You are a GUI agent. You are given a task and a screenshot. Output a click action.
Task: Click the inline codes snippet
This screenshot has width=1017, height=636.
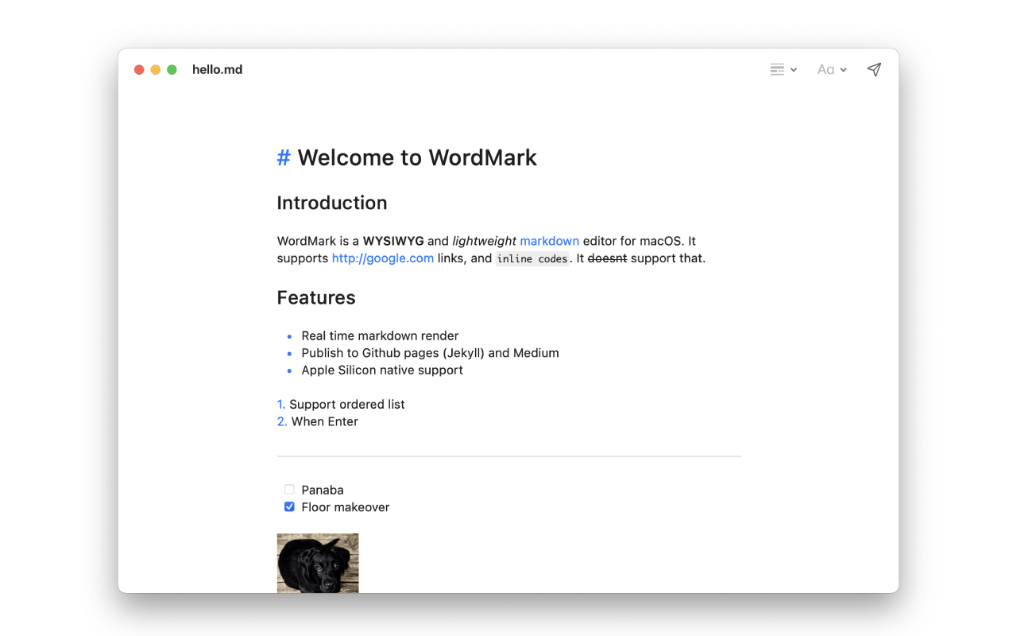click(x=532, y=258)
